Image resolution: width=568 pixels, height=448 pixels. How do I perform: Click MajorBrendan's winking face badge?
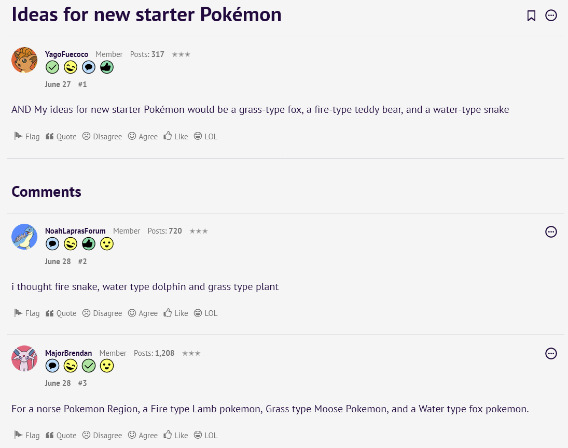point(71,366)
